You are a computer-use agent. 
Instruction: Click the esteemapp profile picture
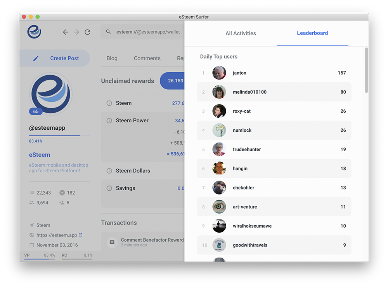pyautogui.click(x=51, y=94)
